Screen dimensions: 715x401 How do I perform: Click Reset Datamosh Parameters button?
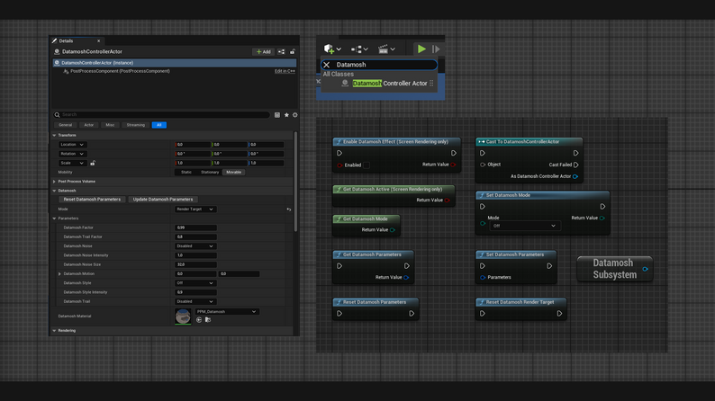pyautogui.click(x=92, y=200)
